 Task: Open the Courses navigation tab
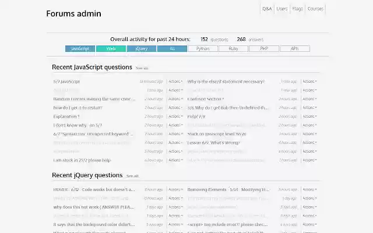[x=315, y=9]
